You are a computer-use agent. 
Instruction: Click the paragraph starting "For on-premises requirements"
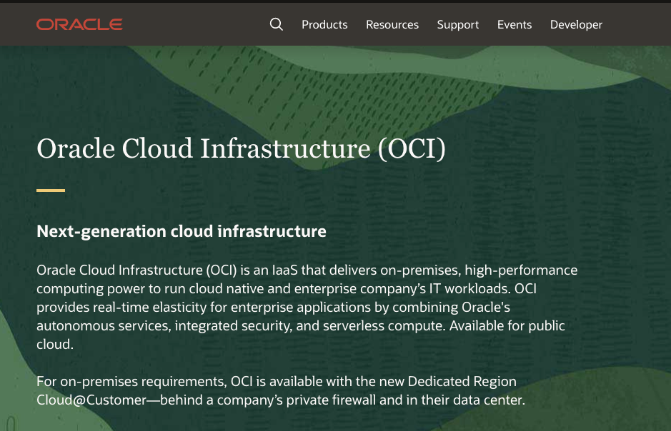(281, 390)
